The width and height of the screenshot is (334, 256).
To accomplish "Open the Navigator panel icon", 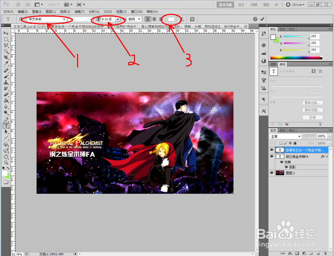I will tap(264, 45).
